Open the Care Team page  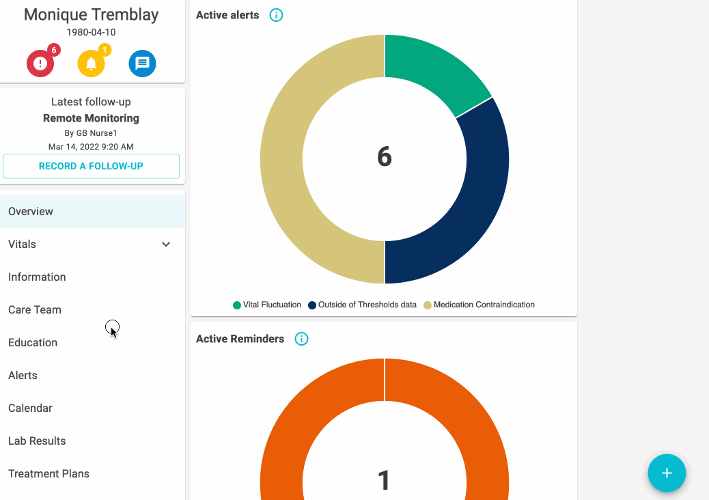click(93, 309)
